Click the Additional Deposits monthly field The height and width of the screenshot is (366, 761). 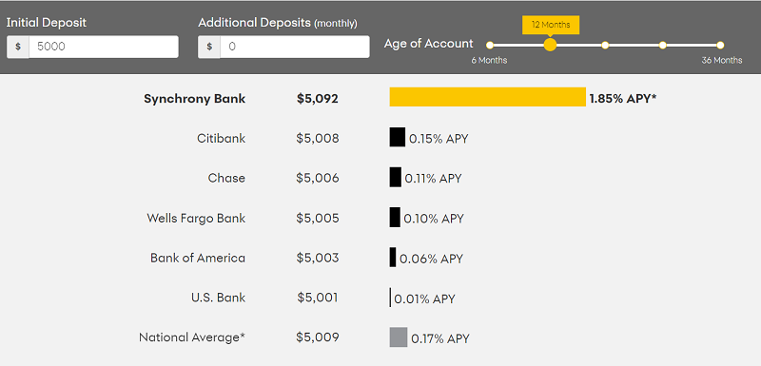tap(295, 47)
